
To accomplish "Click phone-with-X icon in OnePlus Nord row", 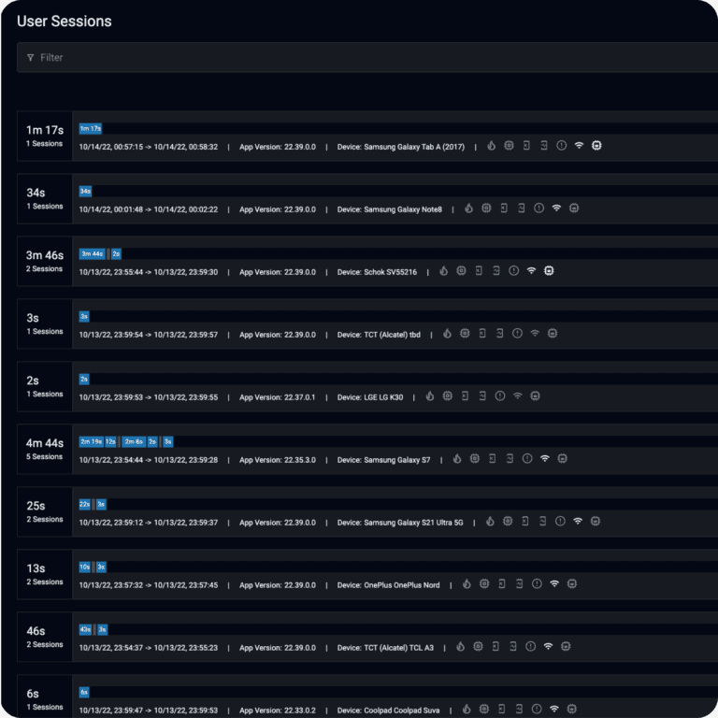I will point(502,583).
